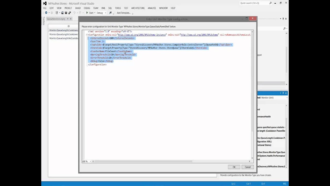Click the w3.org XMLSchema-instance link
Screen dimensions: 330x186
(142, 35)
